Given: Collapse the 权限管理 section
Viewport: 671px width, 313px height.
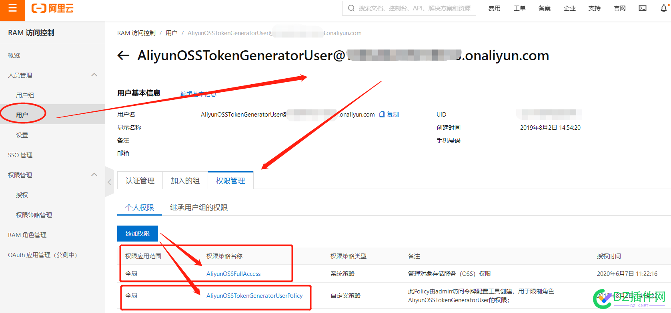Looking at the screenshot, I should 94,175.
